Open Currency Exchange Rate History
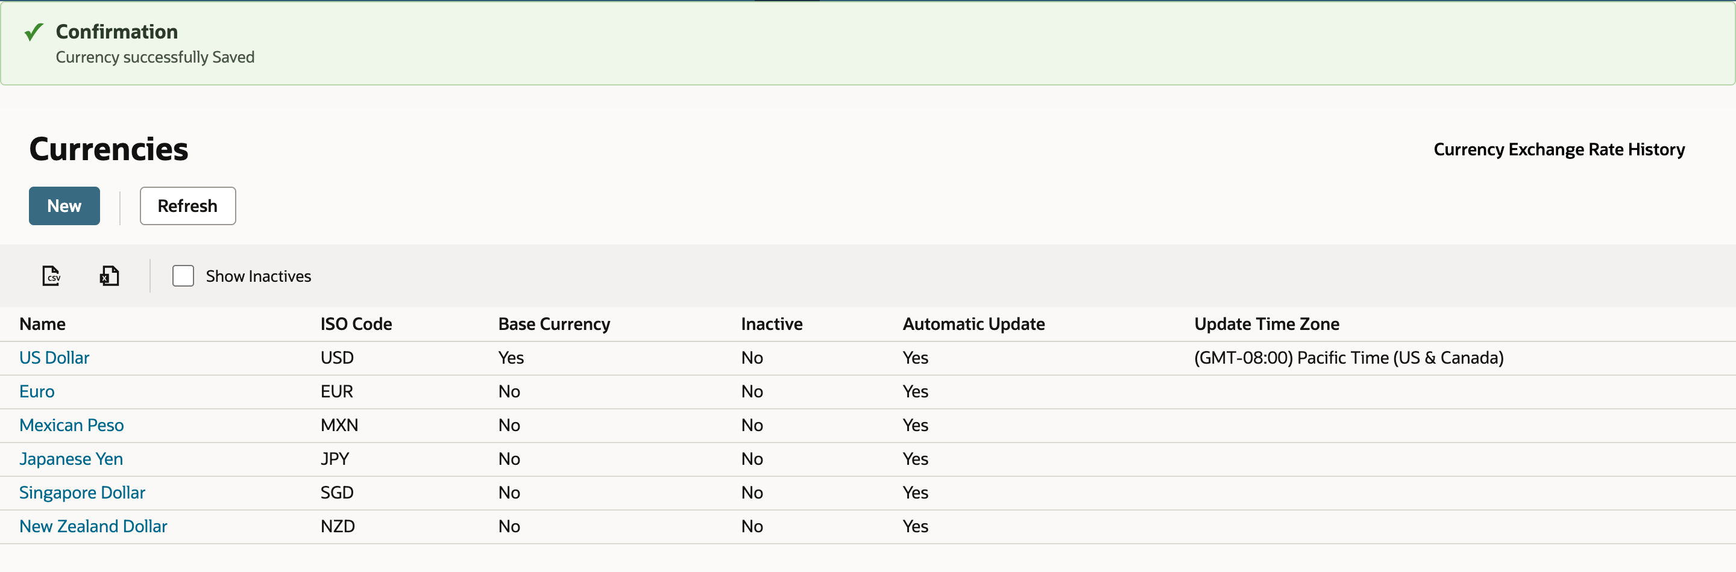This screenshot has width=1736, height=572. click(x=1559, y=149)
